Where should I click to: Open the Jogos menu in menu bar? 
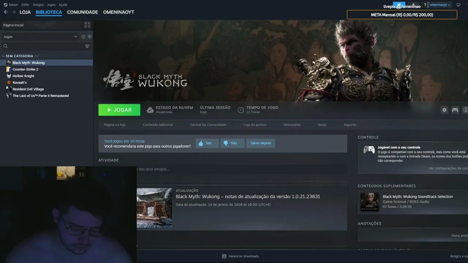click(x=51, y=5)
